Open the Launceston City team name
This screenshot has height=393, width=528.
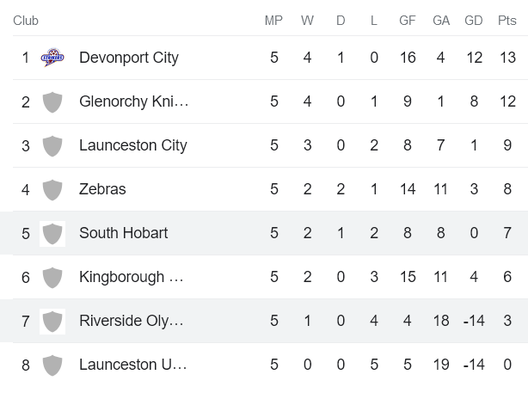coord(132,145)
